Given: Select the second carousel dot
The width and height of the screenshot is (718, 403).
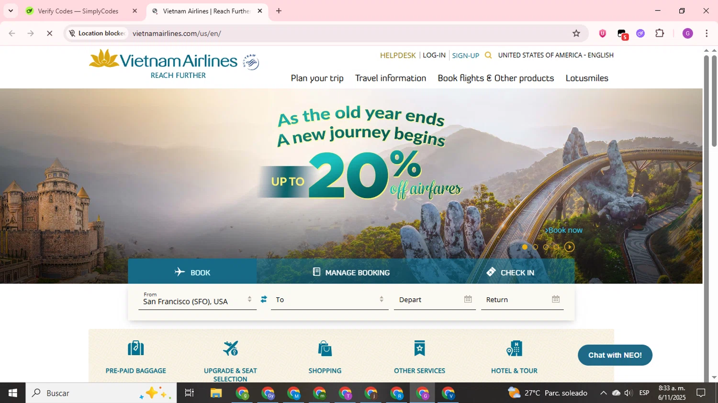Looking at the screenshot, I should (x=535, y=247).
